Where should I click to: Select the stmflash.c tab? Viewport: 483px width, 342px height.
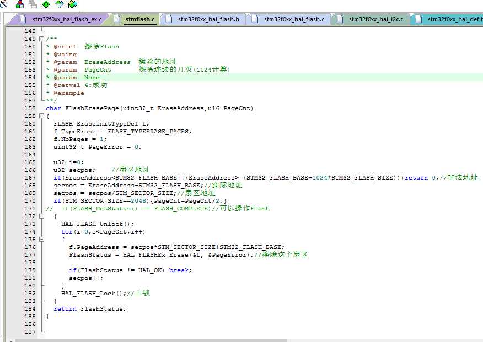click(x=135, y=19)
